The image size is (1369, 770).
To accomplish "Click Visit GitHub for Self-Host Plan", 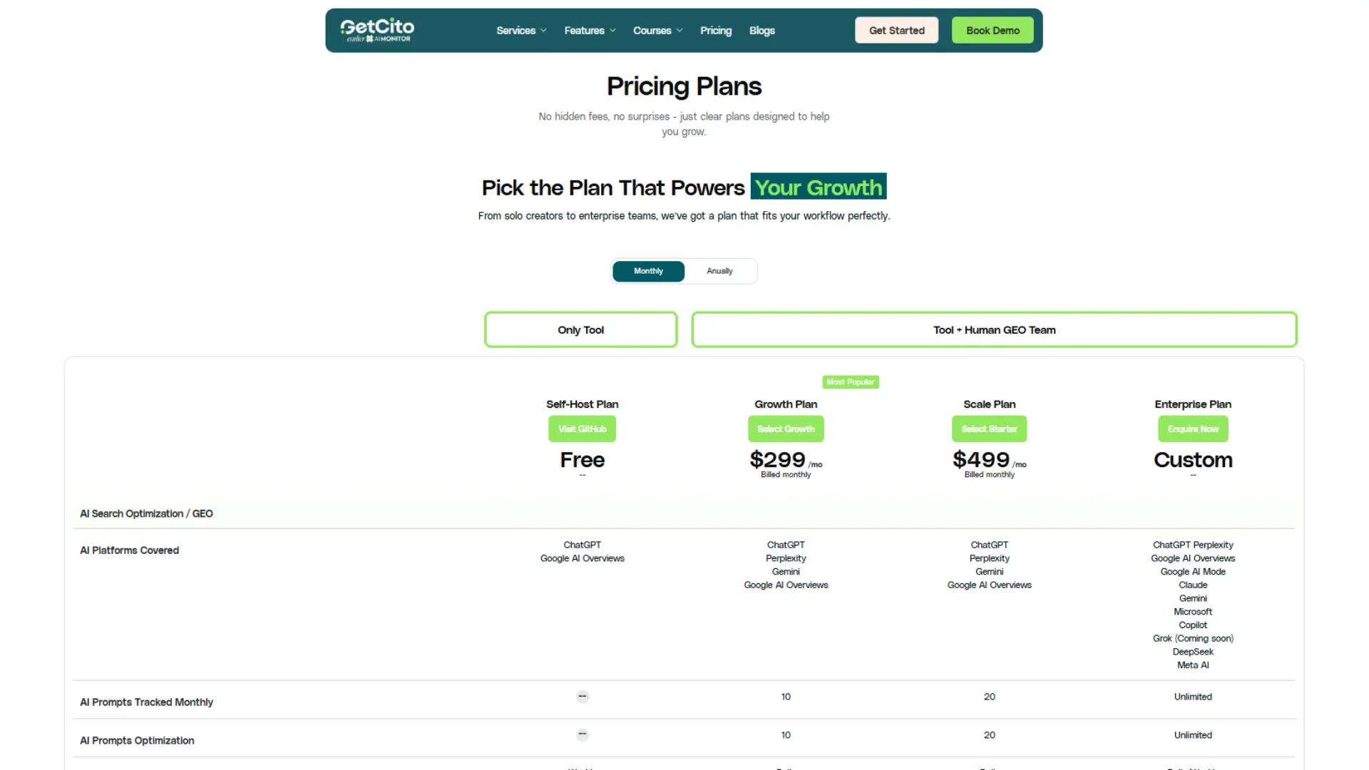I will coord(582,428).
